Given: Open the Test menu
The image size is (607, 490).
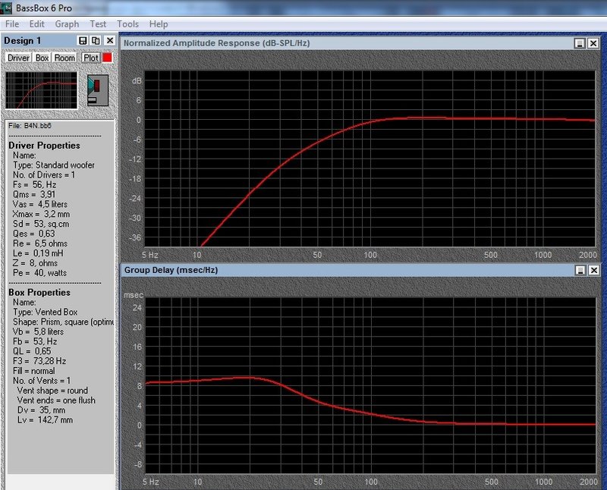Looking at the screenshot, I should pyautogui.click(x=98, y=24).
